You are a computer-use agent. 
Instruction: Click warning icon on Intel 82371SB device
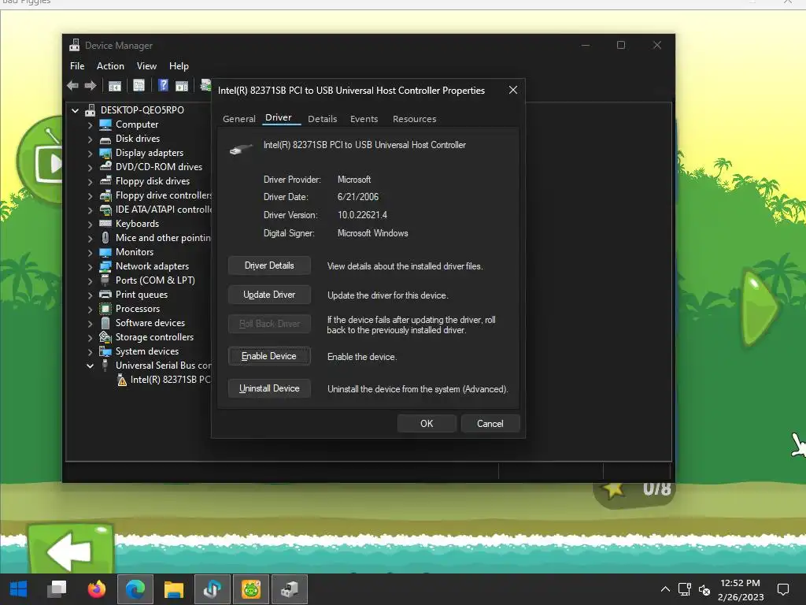pyautogui.click(x=122, y=380)
